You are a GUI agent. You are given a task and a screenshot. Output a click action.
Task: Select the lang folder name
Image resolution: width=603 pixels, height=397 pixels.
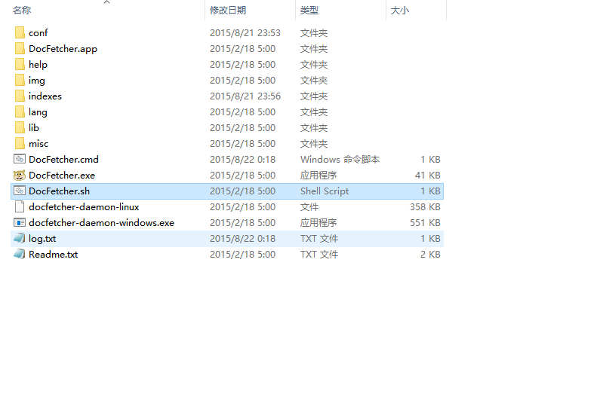tap(38, 112)
